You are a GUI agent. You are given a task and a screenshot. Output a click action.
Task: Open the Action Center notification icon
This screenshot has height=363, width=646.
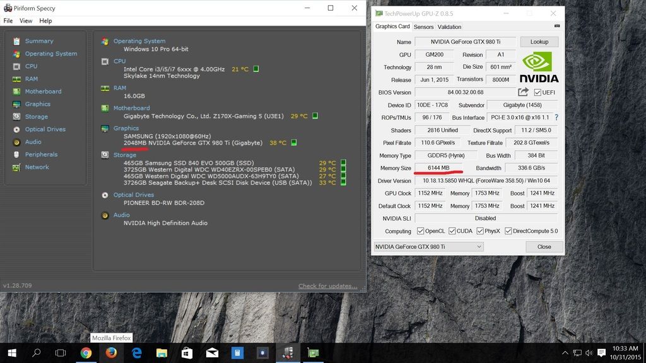(601, 353)
